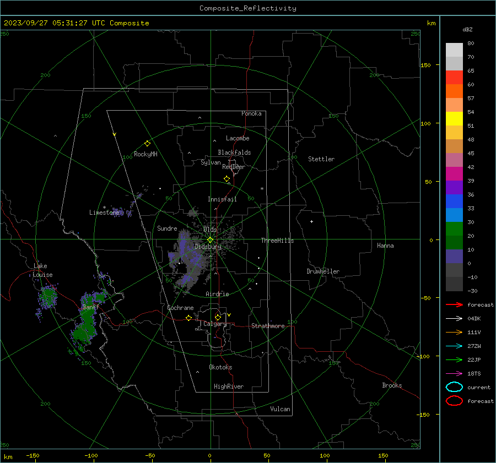Select the RockyMH label
This screenshot has height=463, width=496.
(145, 154)
